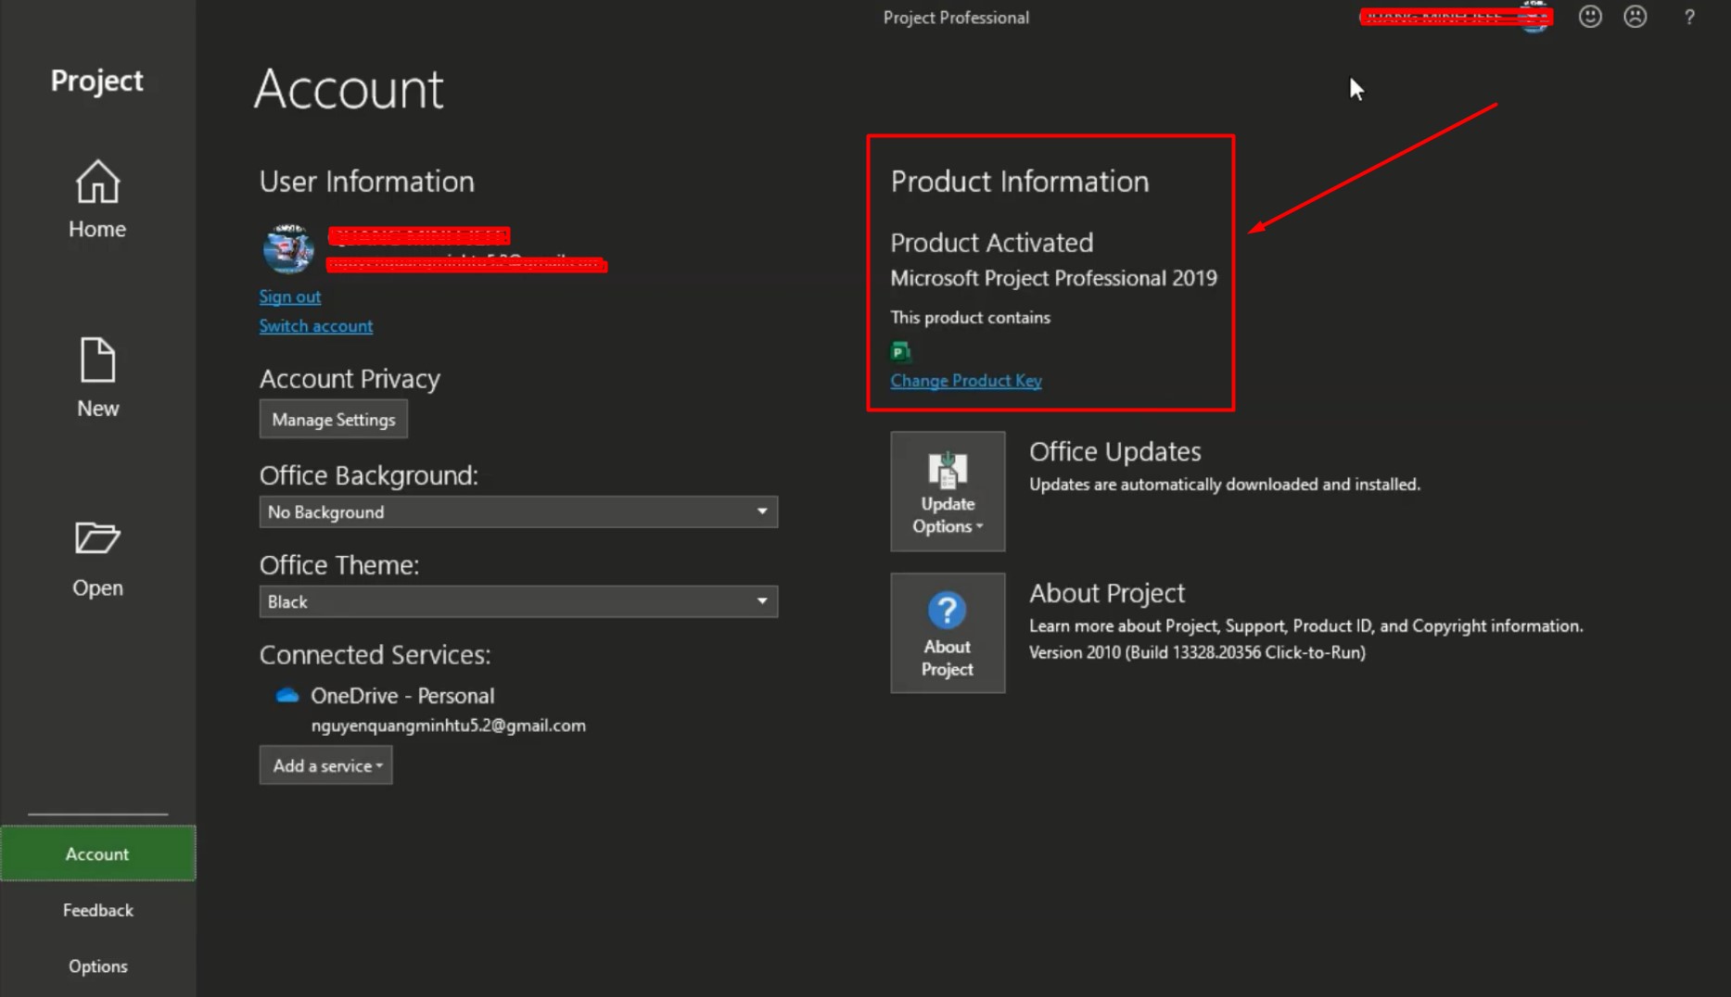1731x997 pixels.
Task: Click the Switch account link
Action: coord(316,326)
